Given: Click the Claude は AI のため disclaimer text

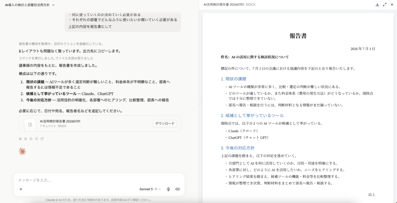Looking at the screenshot, I should (98, 200).
